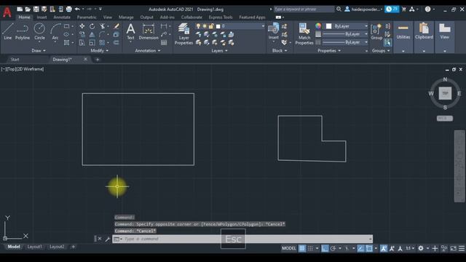This screenshot has height=262, width=466.
Task: Open the Home ribbon tab
Action: coord(24,17)
